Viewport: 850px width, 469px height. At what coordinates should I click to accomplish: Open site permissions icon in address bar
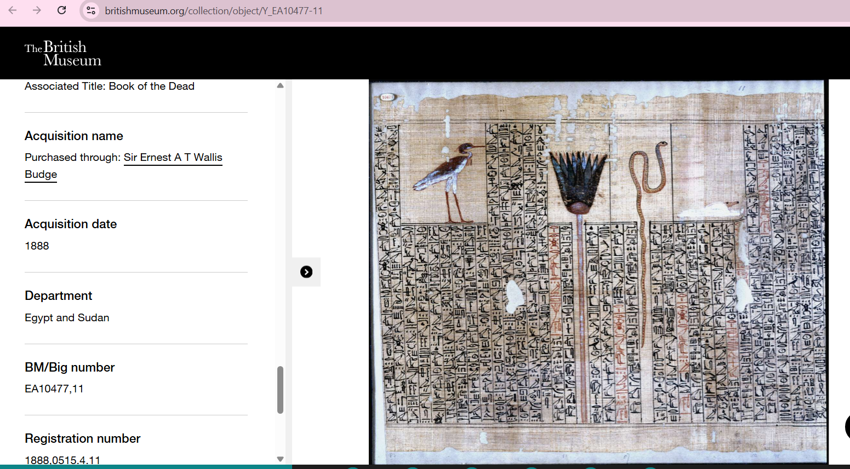point(90,10)
